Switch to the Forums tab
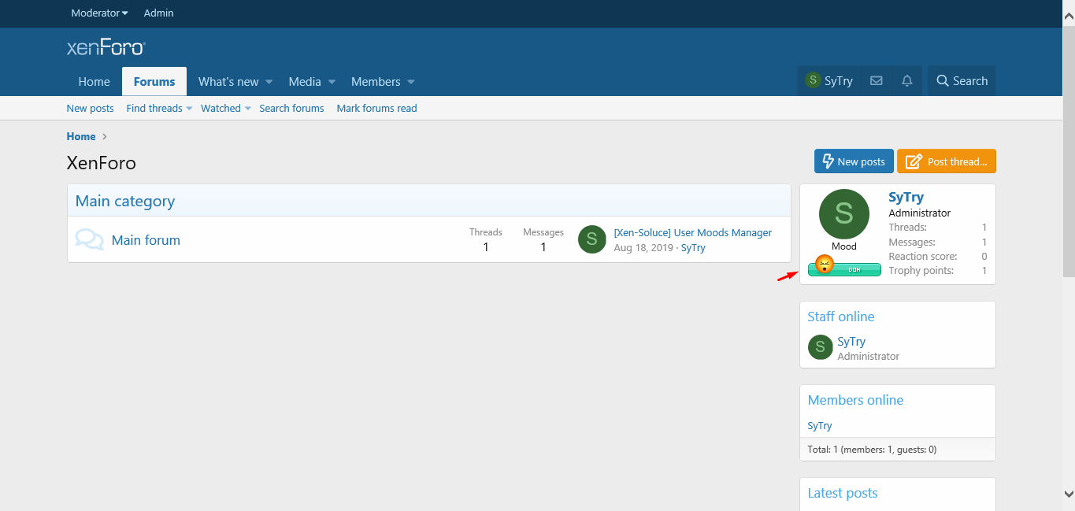 pyautogui.click(x=154, y=82)
